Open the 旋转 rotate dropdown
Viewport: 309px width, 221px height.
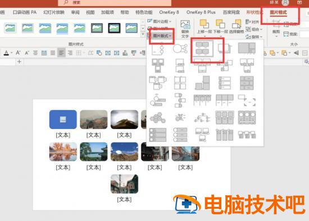click(x=254, y=36)
